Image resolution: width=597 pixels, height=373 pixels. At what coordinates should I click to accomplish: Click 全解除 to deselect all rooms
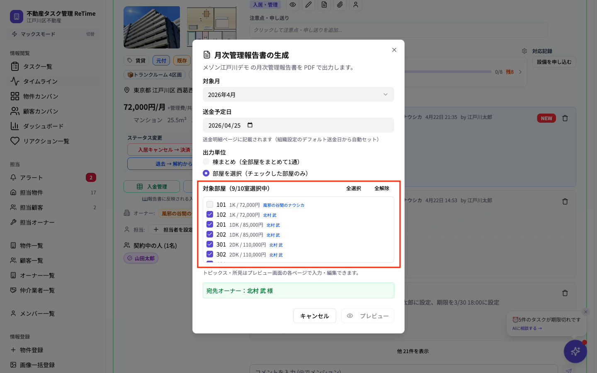(x=382, y=188)
